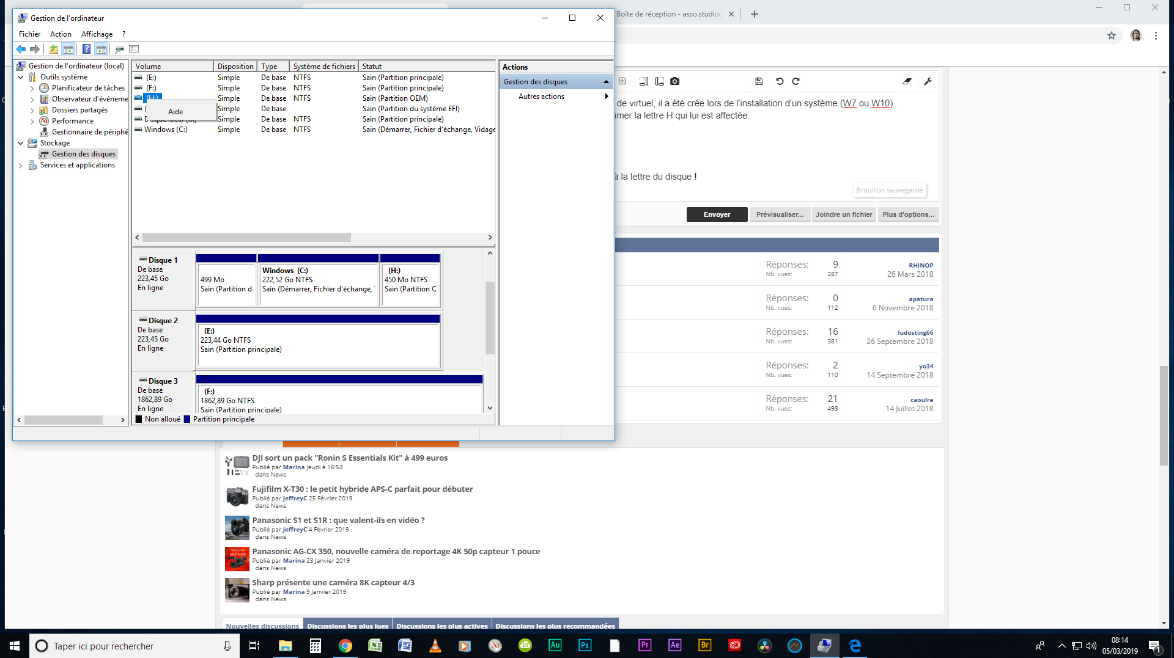Open the Fichier menu
This screenshot has width=1174, height=658.
pos(29,34)
